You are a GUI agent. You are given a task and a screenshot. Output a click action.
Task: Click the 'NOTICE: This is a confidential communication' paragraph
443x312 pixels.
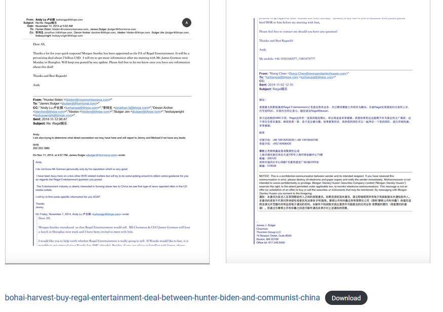[335, 184]
